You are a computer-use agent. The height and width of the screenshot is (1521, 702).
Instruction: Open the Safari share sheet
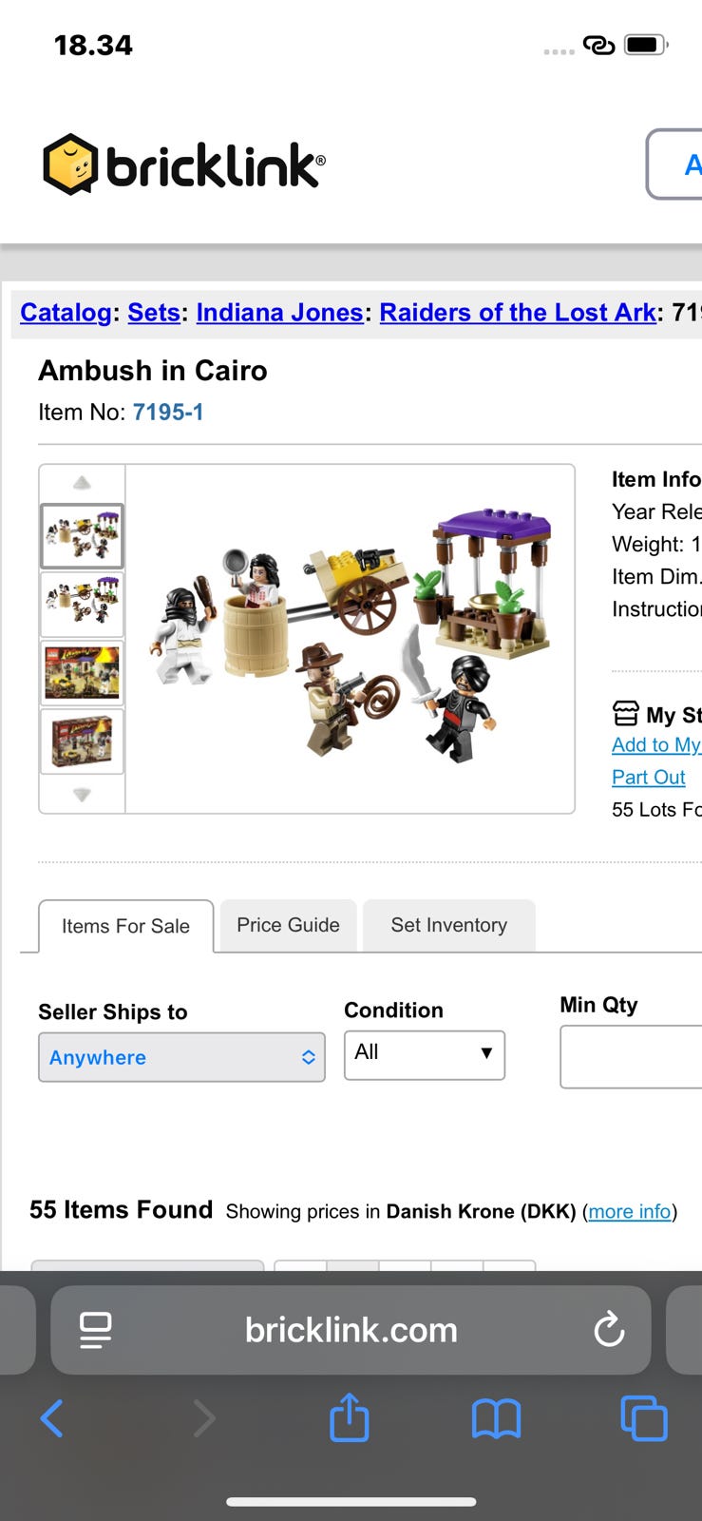pyautogui.click(x=349, y=1418)
